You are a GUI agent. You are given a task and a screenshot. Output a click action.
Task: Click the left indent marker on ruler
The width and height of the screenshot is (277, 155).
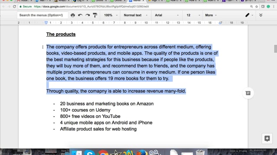point(46,23)
